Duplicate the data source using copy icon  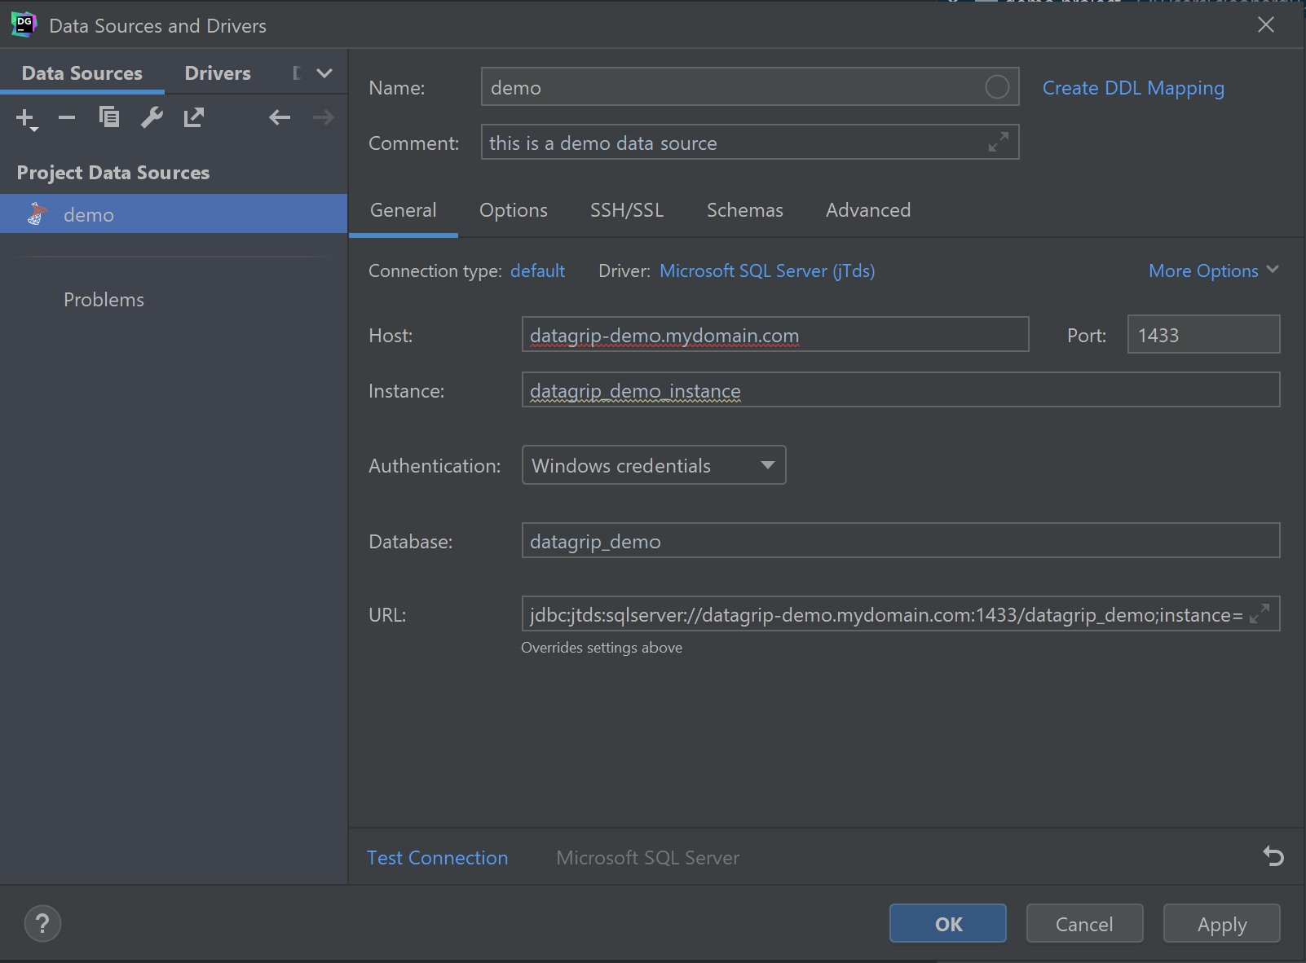[x=109, y=118]
